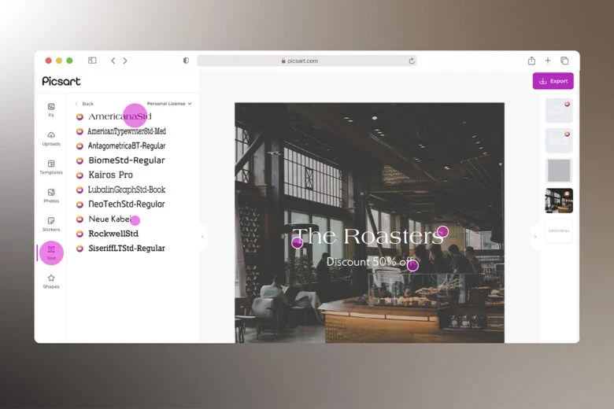Collapse the left font panel
Viewport: 614px width, 409px height.
202,236
